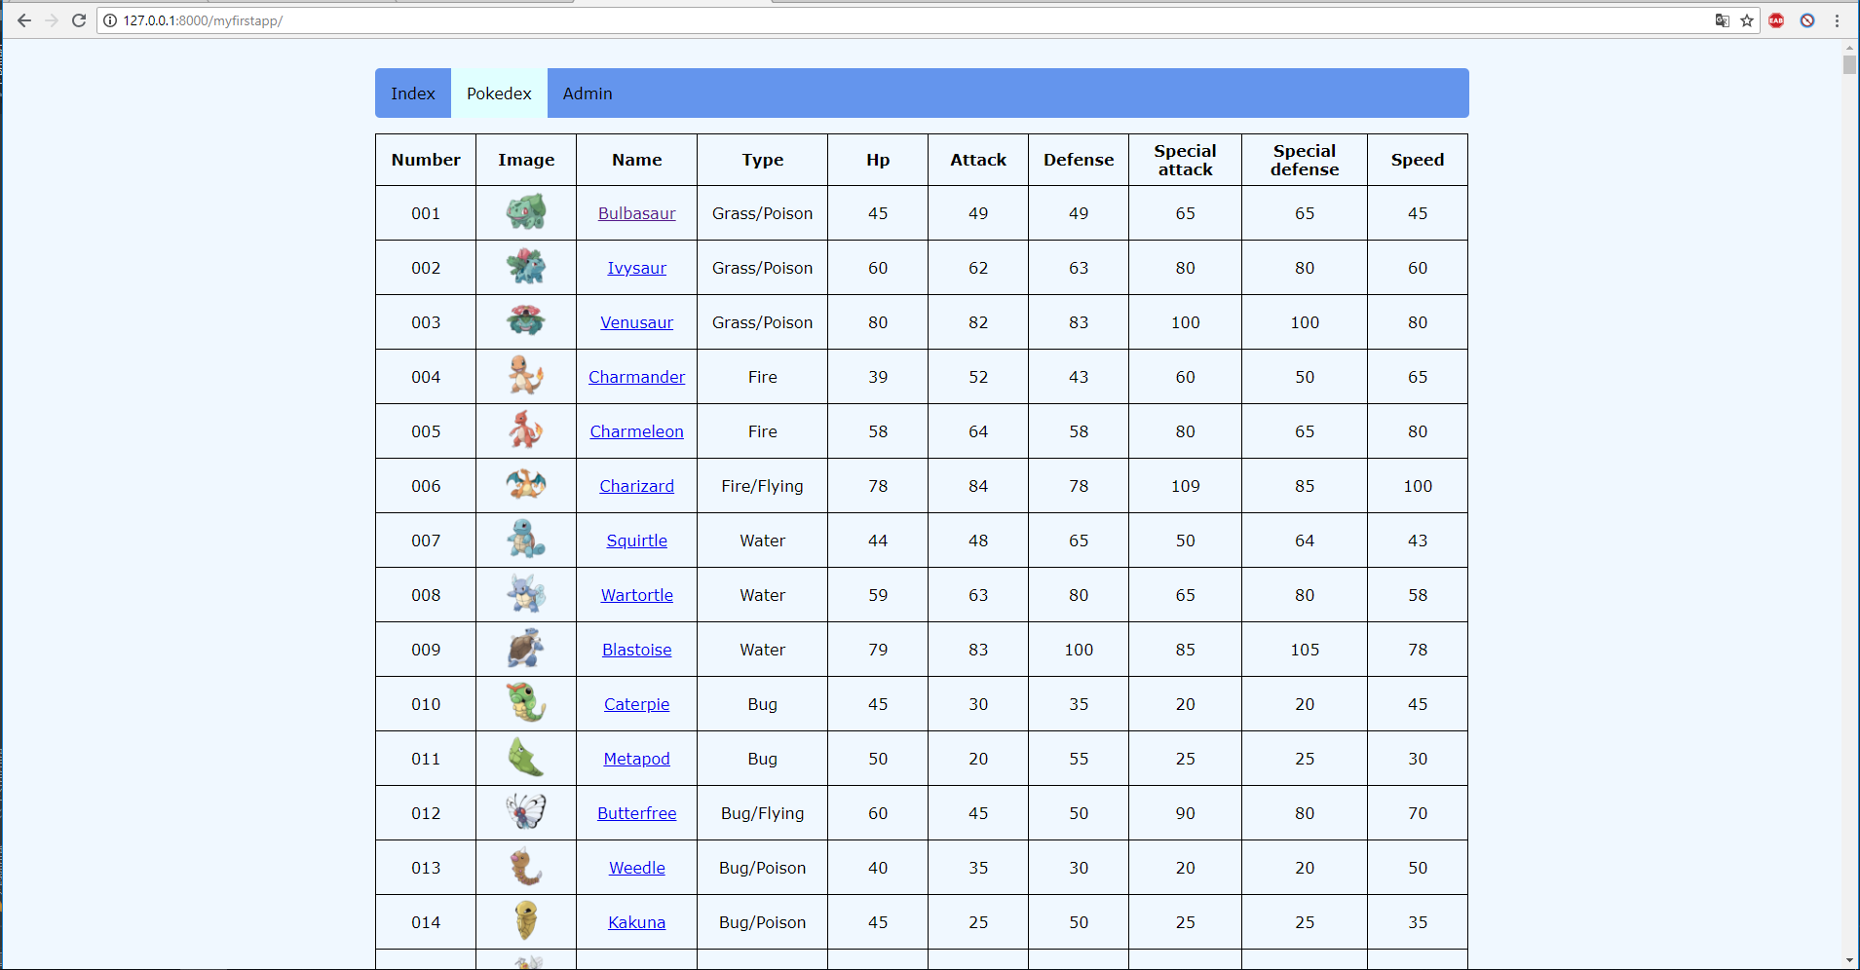The image size is (1860, 970).
Task: Click number cell 009
Action: [x=426, y=650]
